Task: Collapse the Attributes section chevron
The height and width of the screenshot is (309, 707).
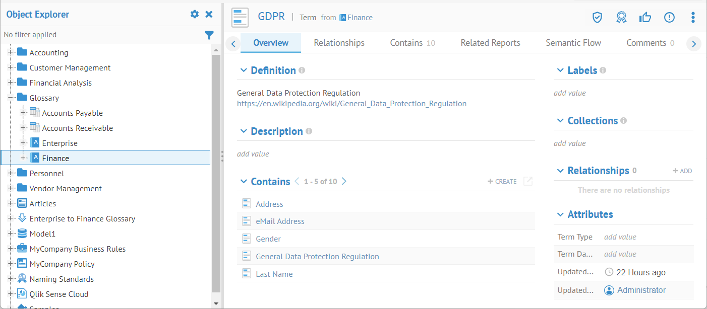Action: click(560, 214)
